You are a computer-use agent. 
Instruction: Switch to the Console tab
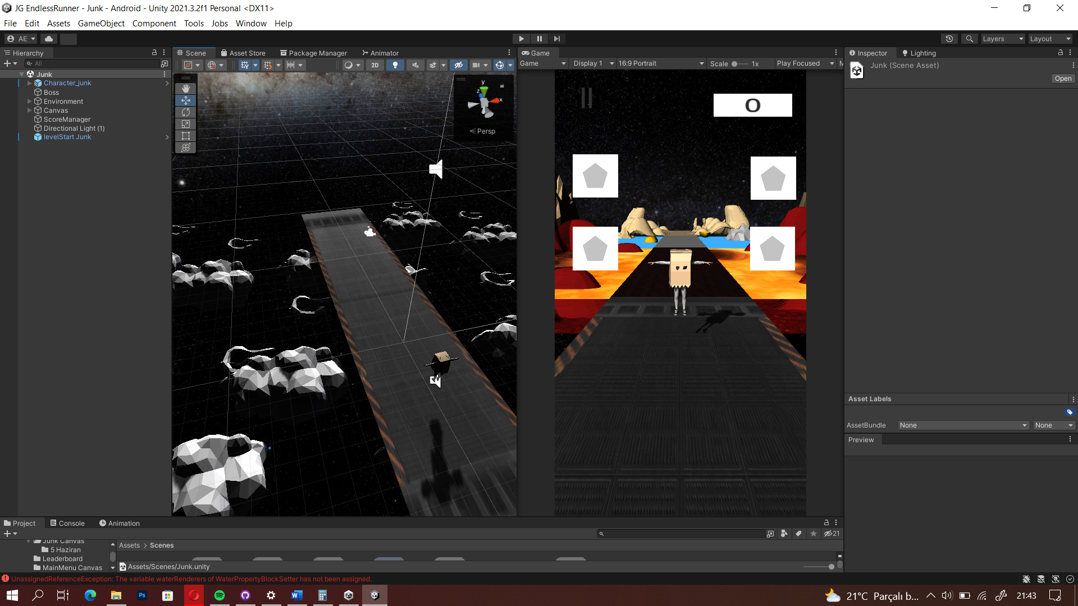click(x=67, y=523)
